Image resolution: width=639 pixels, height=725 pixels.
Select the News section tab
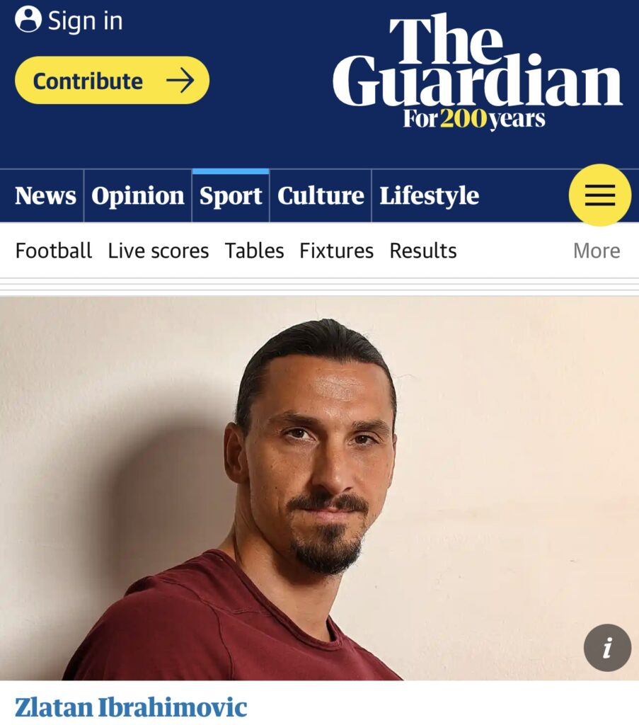[x=45, y=195]
